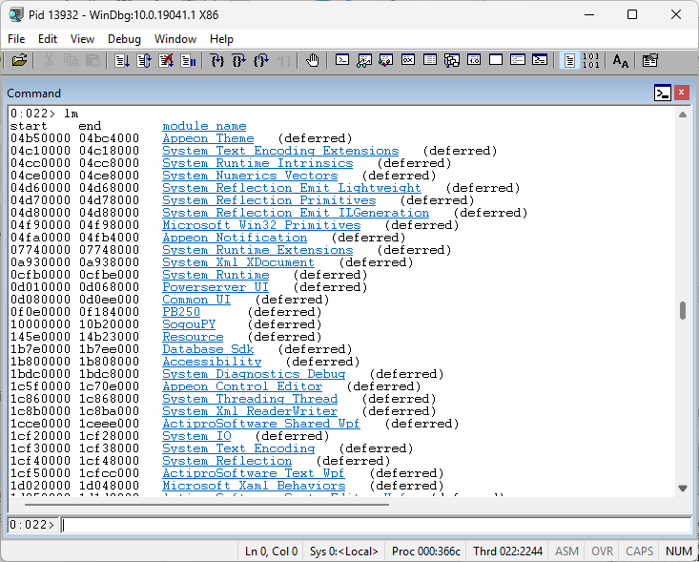Open the Debug menu
Screen dimensions: 699x562
124,39
